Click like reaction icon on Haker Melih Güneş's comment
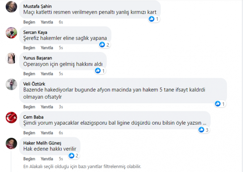Viewport: 243px width, 172px height. (72, 156)
